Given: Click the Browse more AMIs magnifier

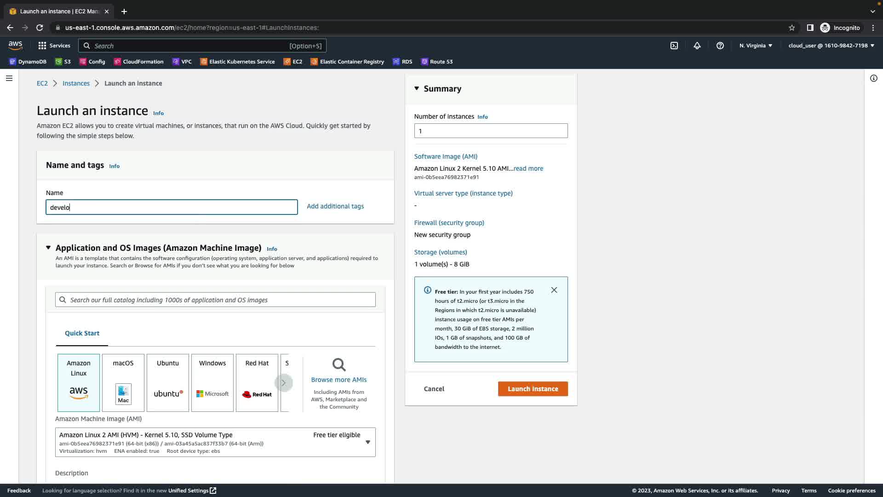Looking at the screenshot, I should pyautogui.click(x=339, y=365).
